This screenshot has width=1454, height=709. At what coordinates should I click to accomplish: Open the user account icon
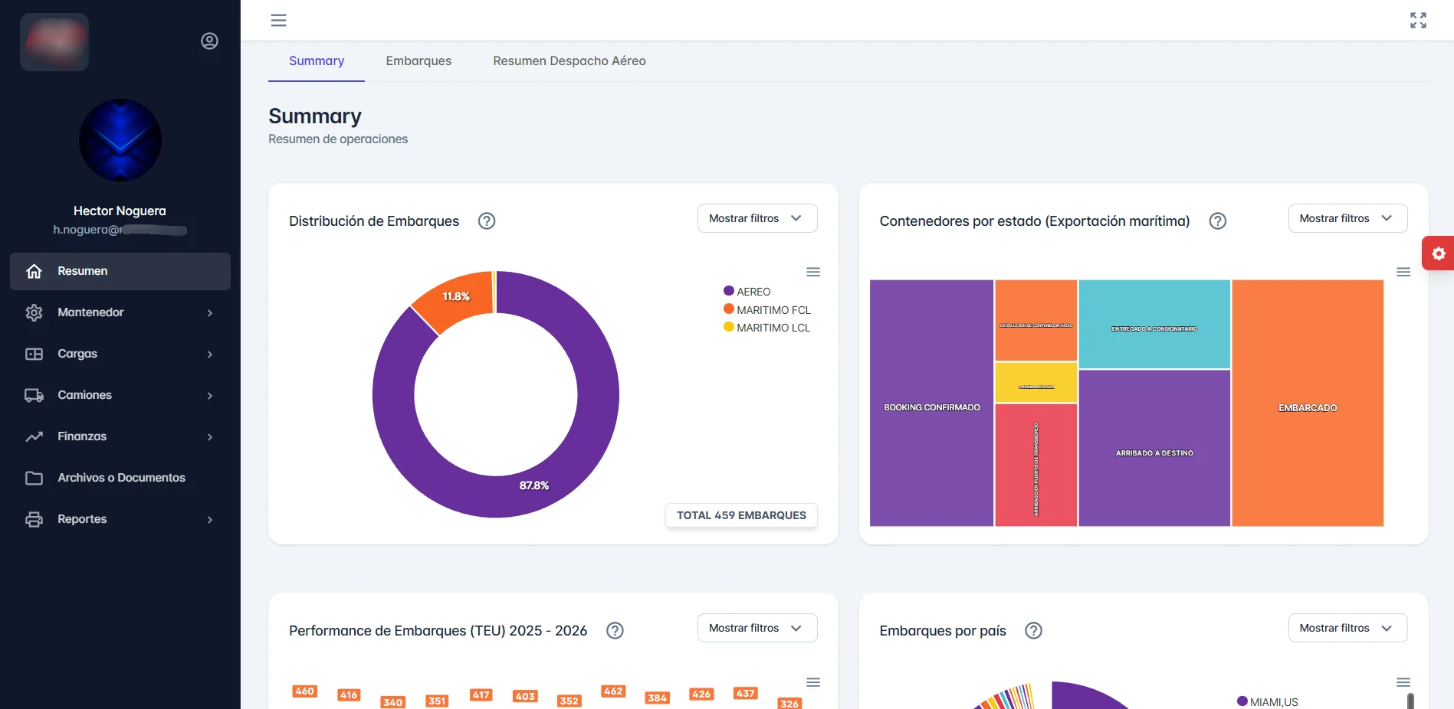209,41
